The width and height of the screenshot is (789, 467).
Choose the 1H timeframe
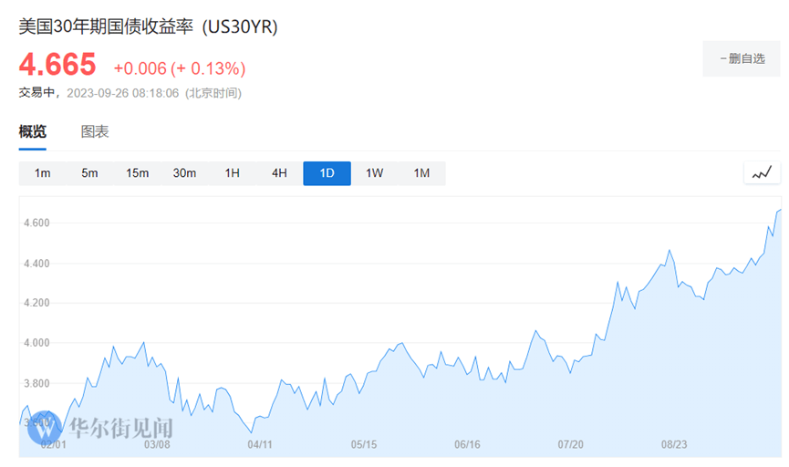point(232,173)
